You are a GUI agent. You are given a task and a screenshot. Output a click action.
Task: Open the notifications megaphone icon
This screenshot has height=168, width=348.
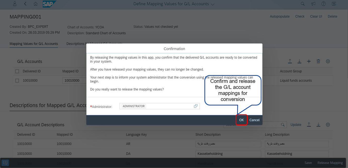pos(313,4)
